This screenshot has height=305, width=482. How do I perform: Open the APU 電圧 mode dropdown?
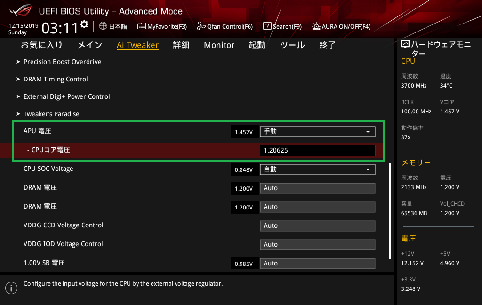click(x=318, y=132)
